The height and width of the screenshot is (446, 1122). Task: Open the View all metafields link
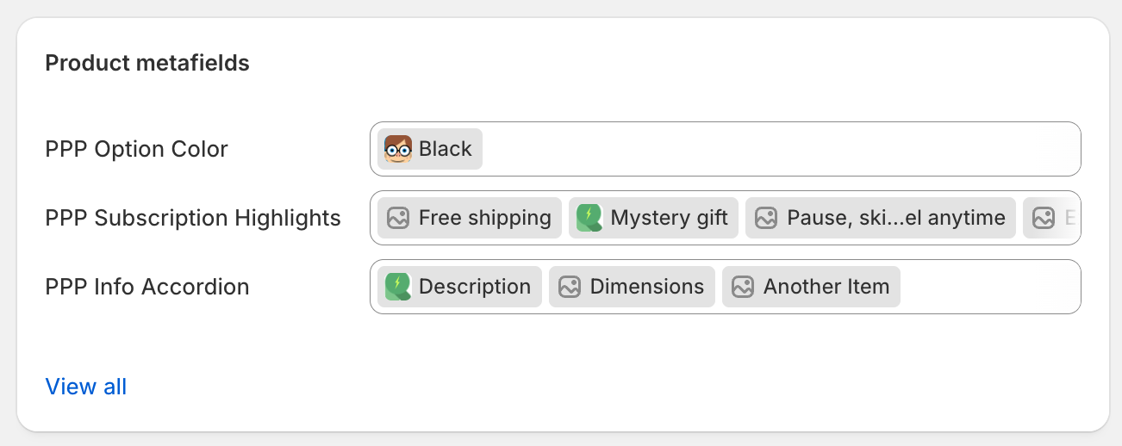[86, 387]
